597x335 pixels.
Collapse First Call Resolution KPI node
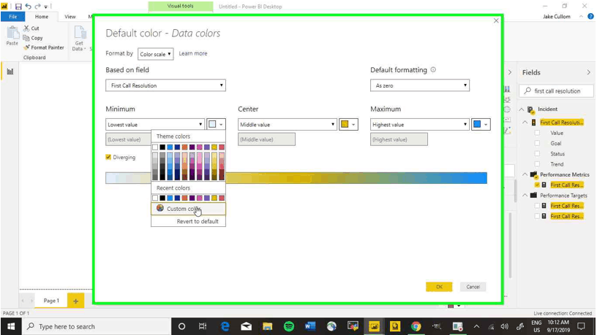point(525,123)
